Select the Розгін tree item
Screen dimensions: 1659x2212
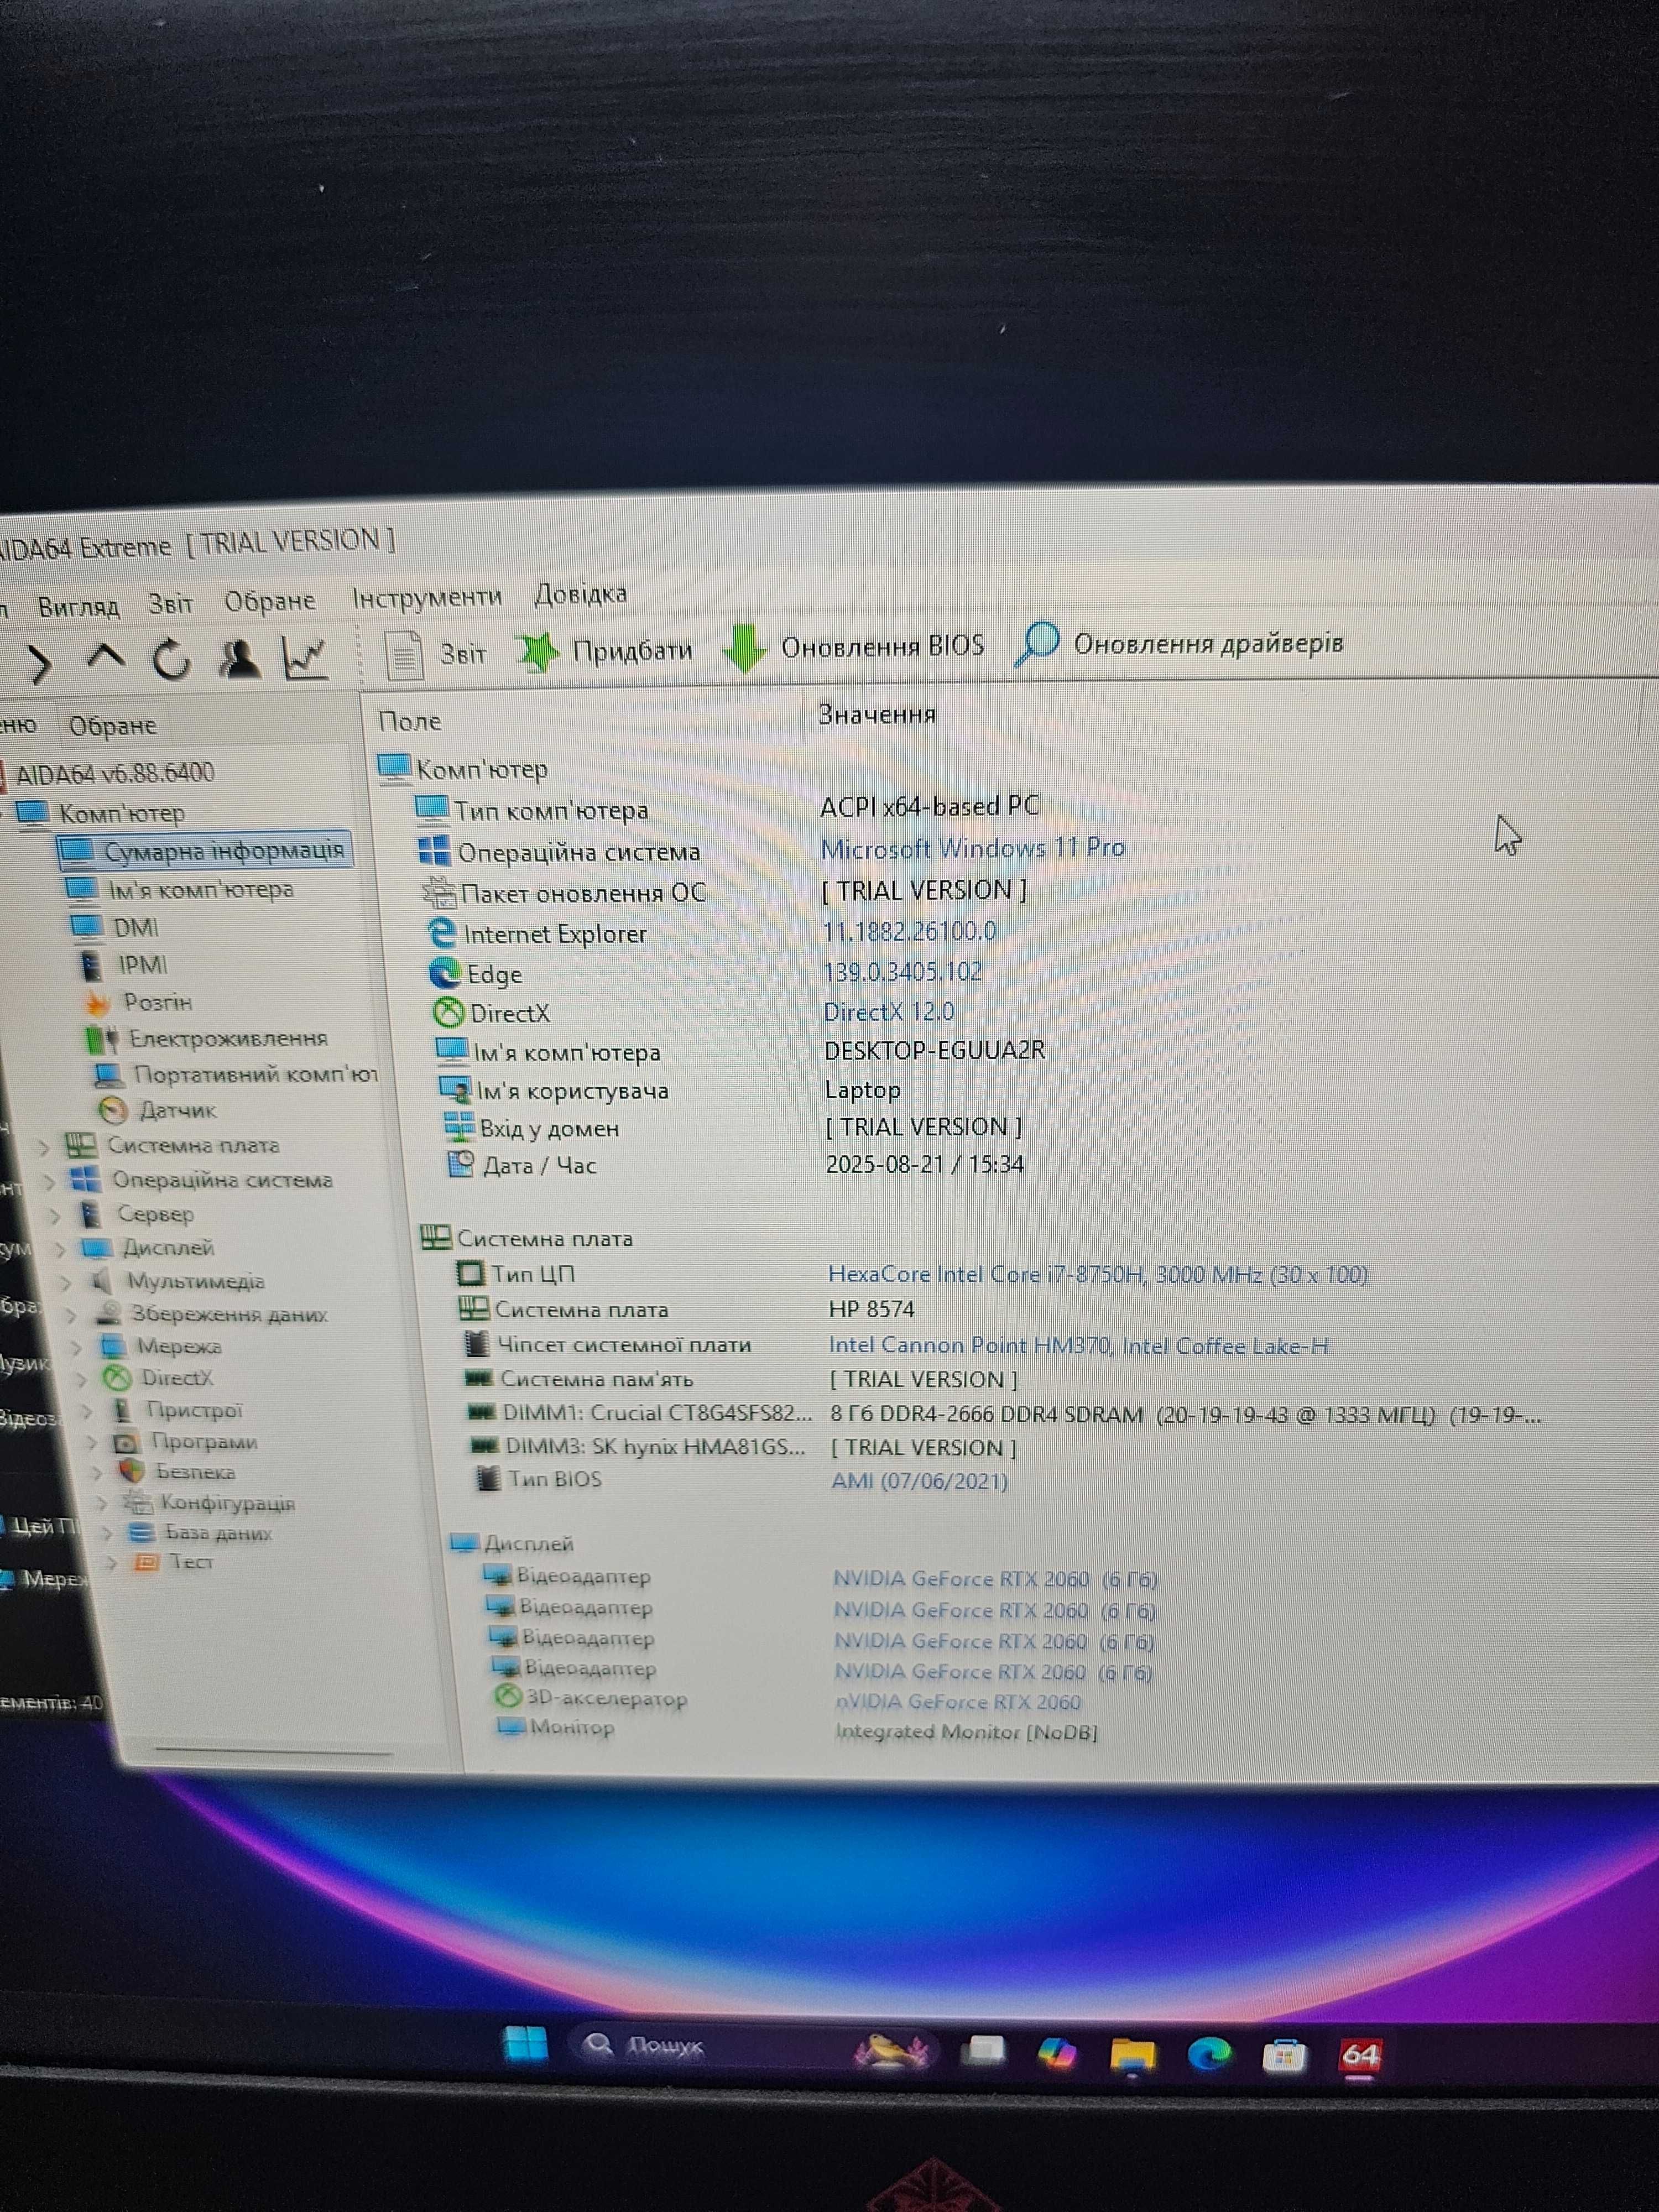tap(157, 1002)
